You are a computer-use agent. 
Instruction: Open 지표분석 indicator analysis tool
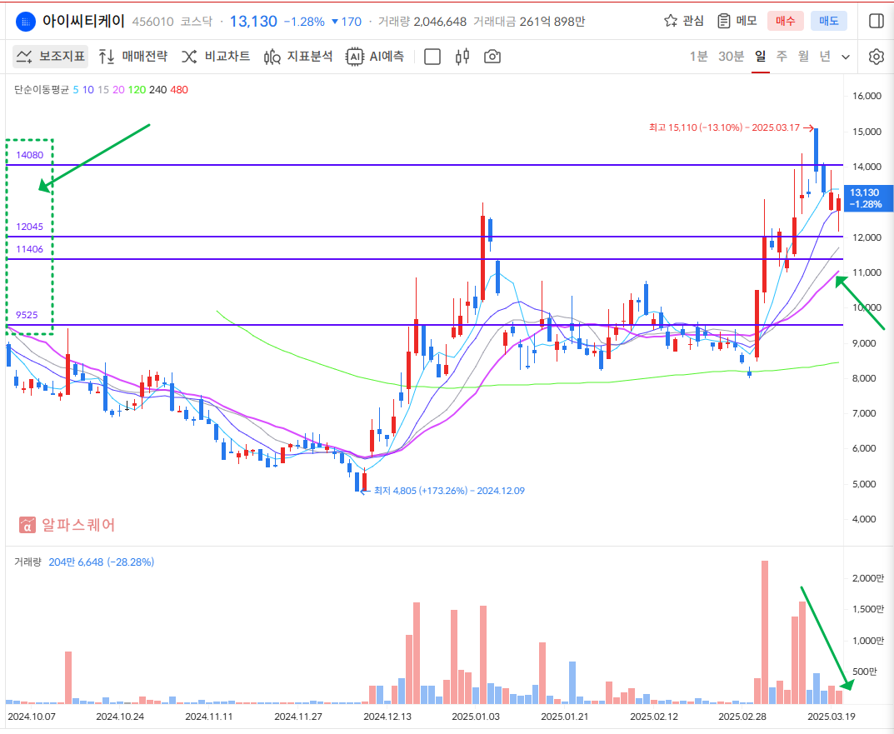pos(298,57)
